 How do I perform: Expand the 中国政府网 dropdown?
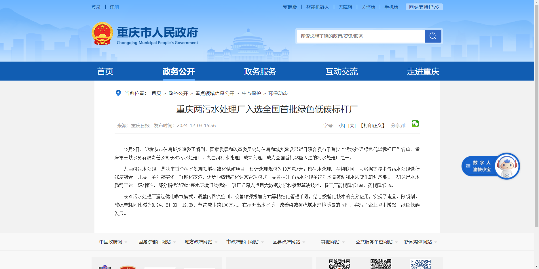[x=113, y=242]
